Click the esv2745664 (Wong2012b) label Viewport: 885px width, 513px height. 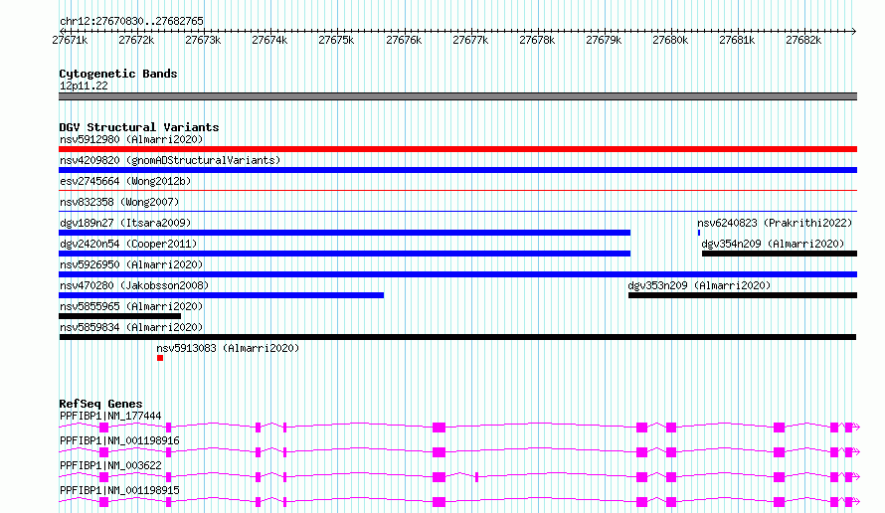click(x=125, y=181)
